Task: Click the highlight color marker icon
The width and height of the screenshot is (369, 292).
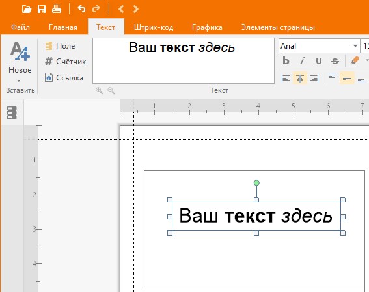Action: click(x=355, y=60)
